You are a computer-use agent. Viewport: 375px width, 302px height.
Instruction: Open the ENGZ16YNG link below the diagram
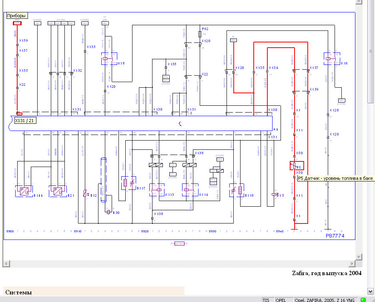(x=179, y=244)
